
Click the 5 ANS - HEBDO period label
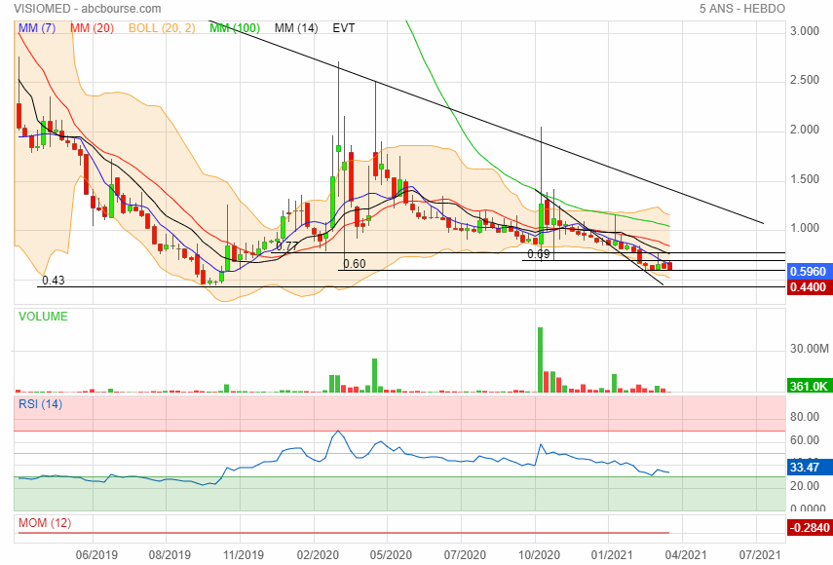742,9
